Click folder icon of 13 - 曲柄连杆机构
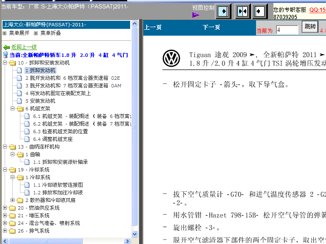The image size is (326, 244). [x=13, y=147]
